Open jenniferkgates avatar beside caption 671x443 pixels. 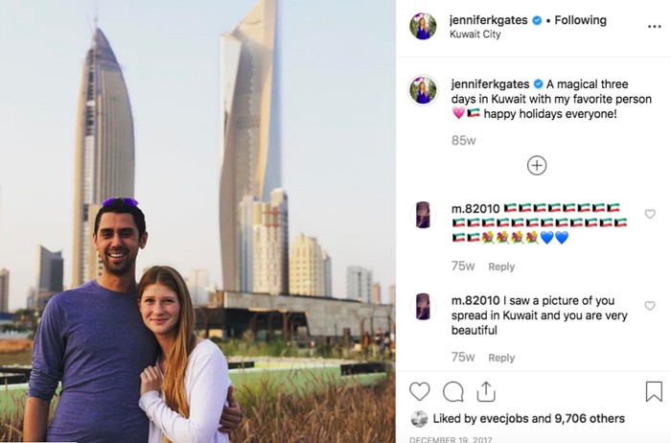(x=423, y=90)
